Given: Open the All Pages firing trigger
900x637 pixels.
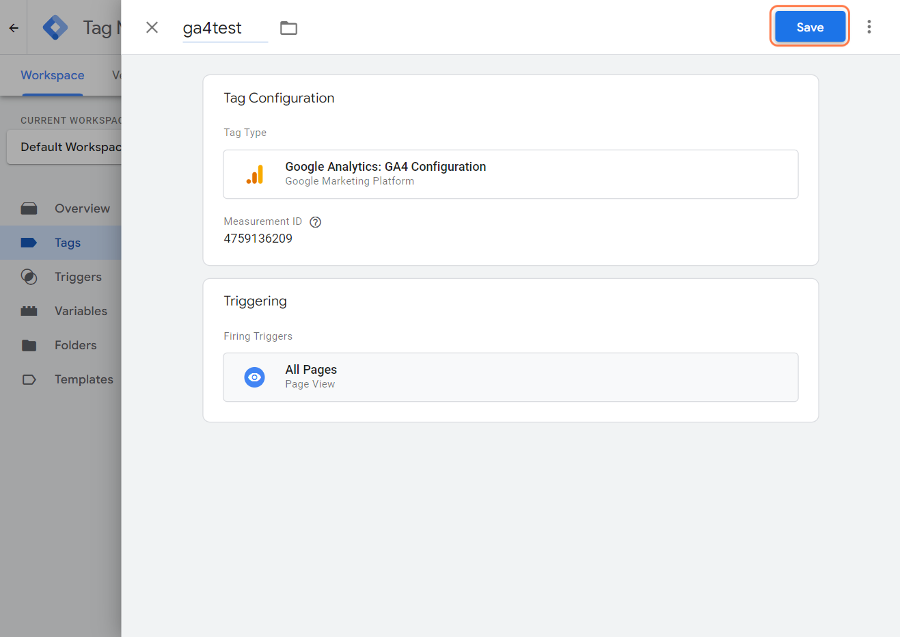Looking at the screenshot, I should 510,377.
